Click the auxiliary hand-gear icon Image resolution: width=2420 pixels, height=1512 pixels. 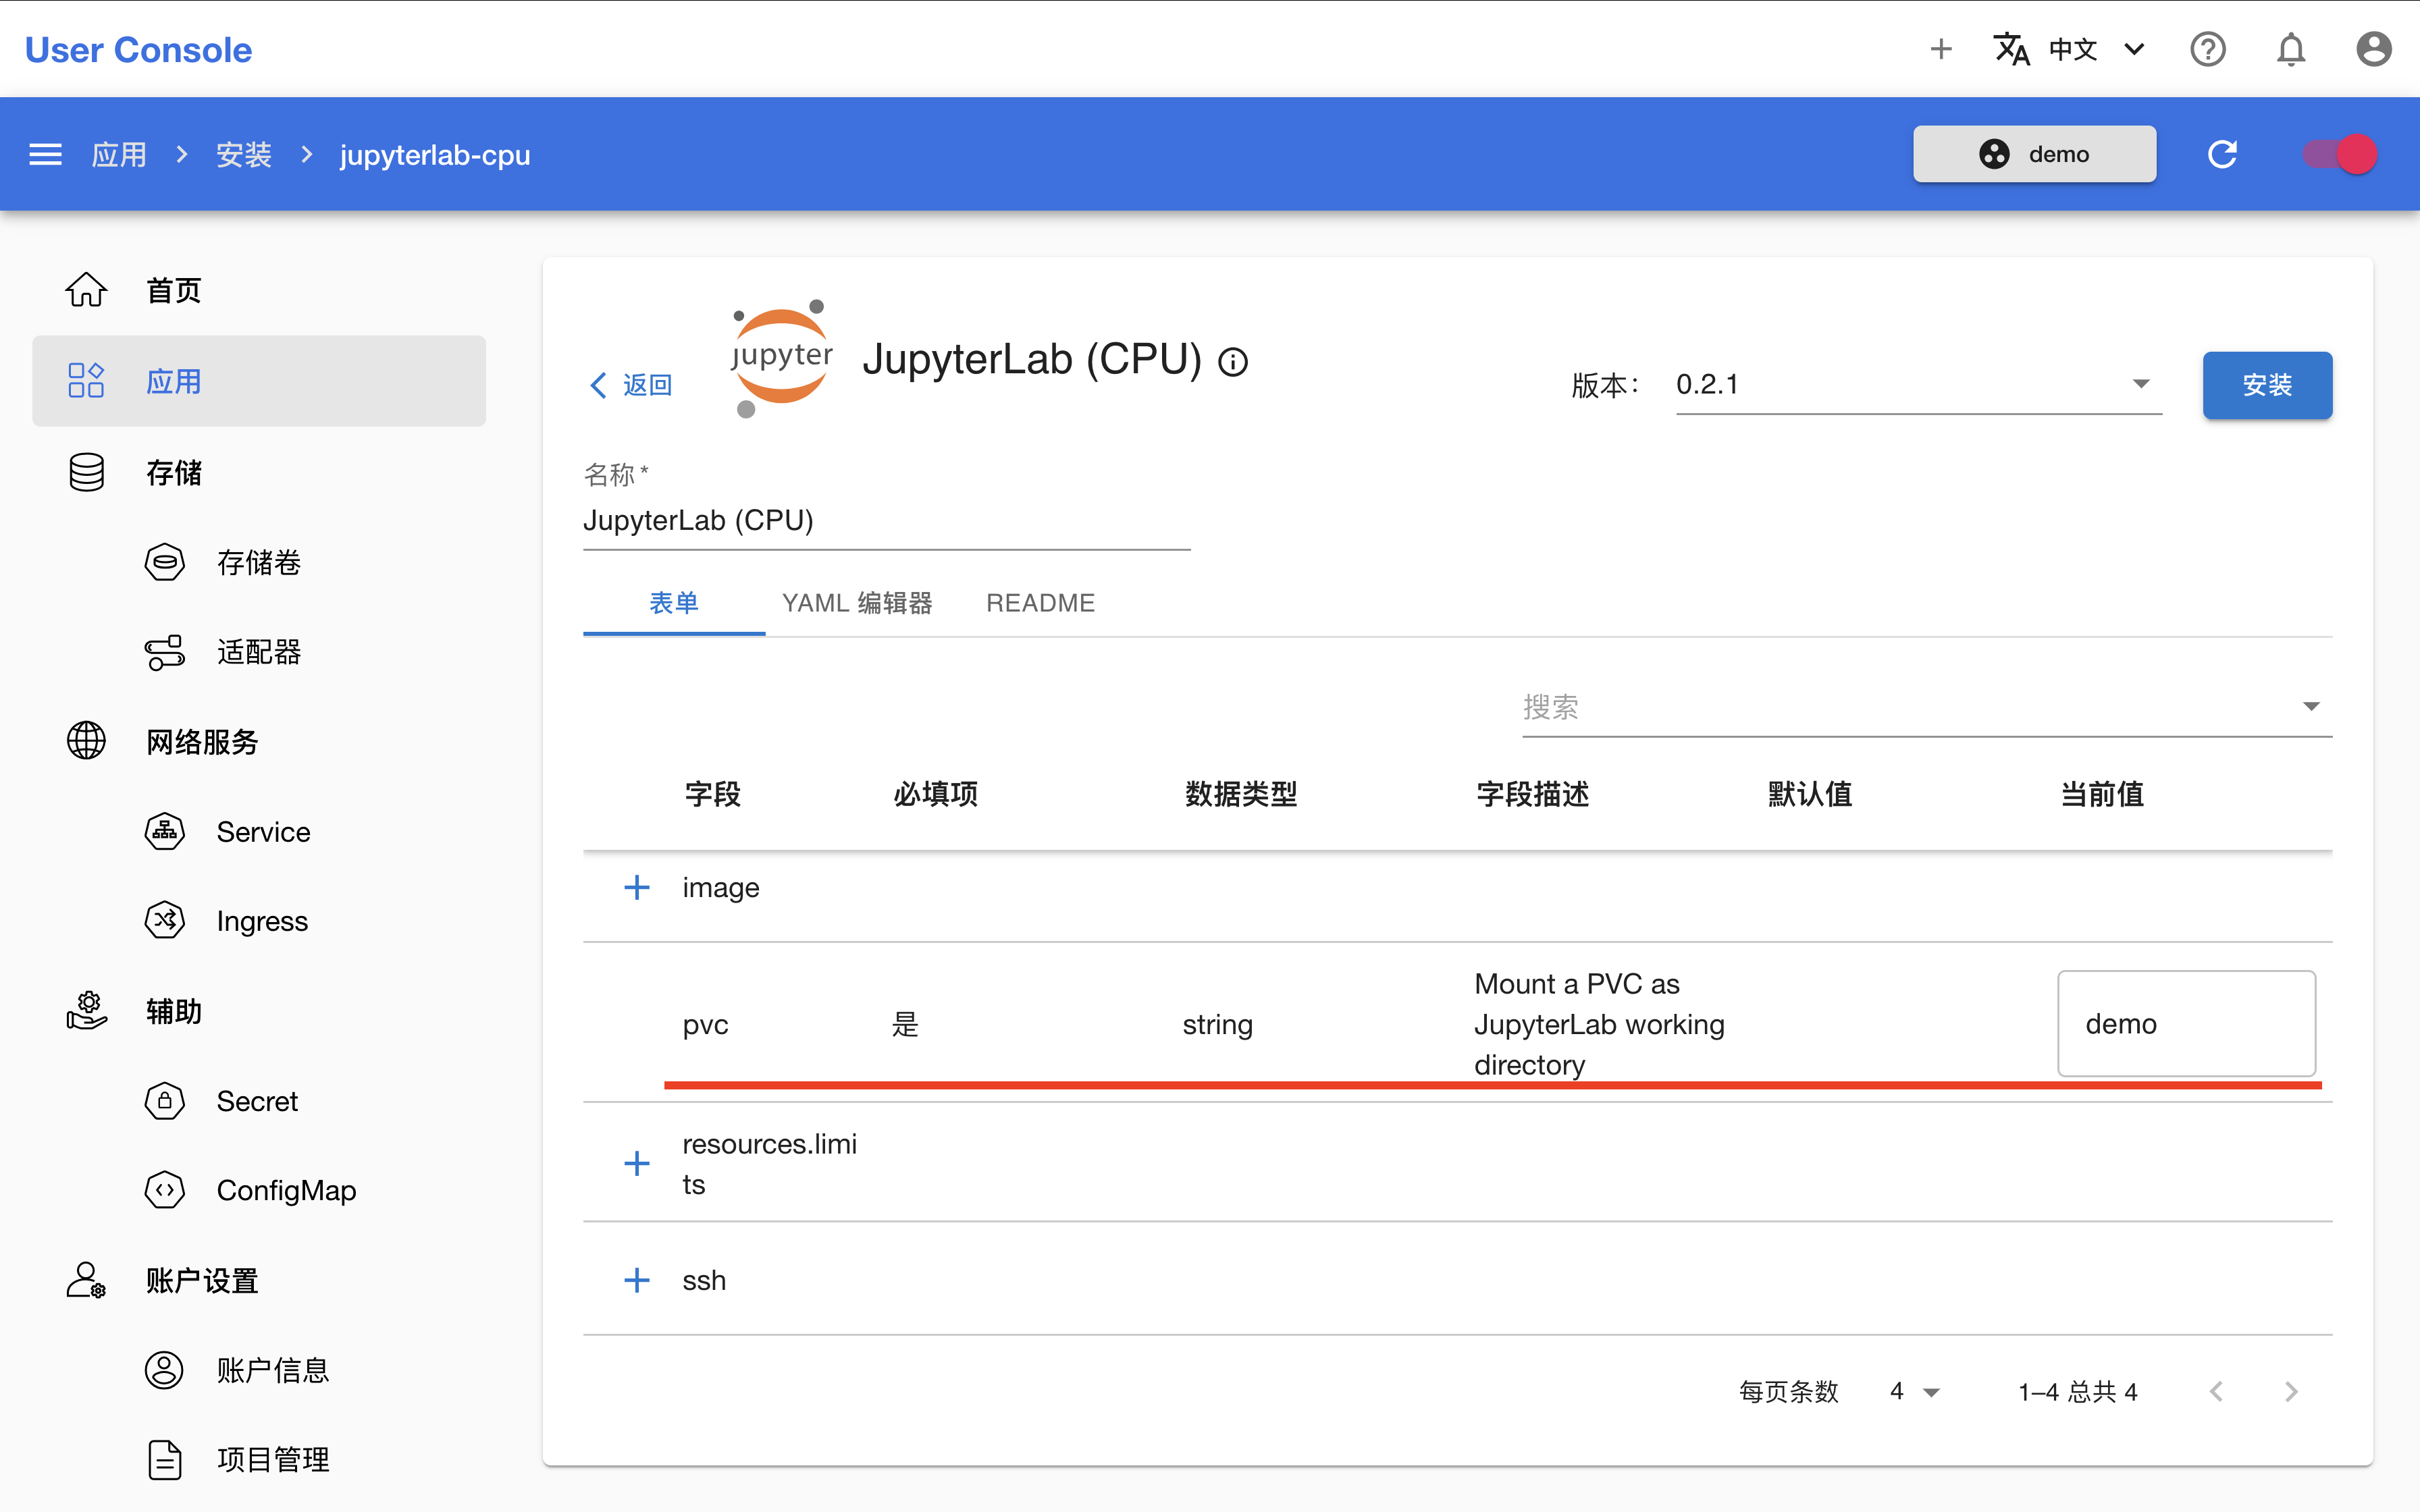[x=86, y=1010]
